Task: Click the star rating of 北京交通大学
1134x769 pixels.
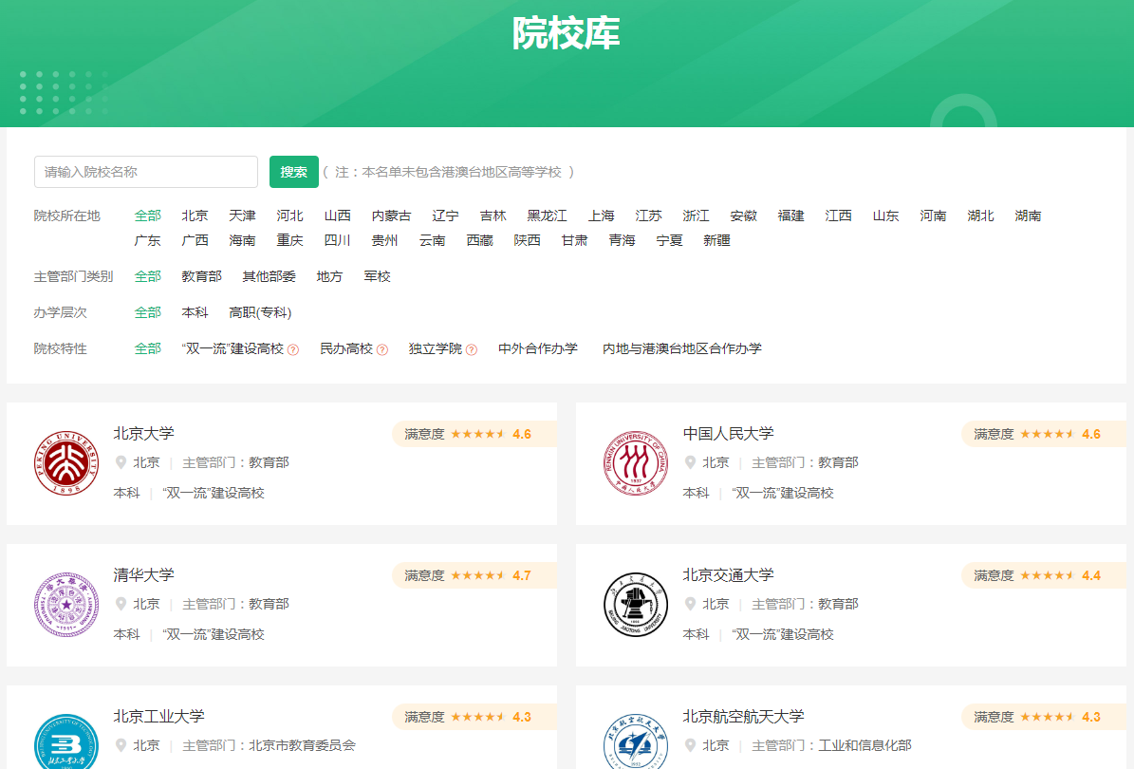Action: click(1047, 576)
